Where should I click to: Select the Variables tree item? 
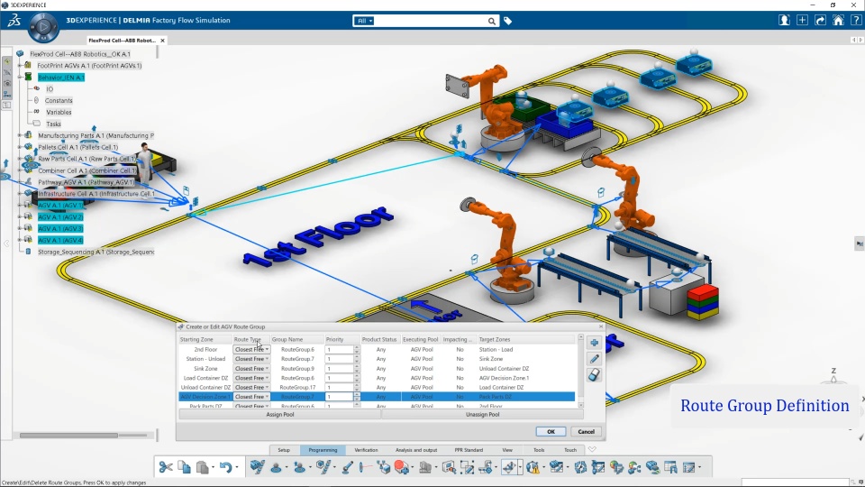(59, 112)
